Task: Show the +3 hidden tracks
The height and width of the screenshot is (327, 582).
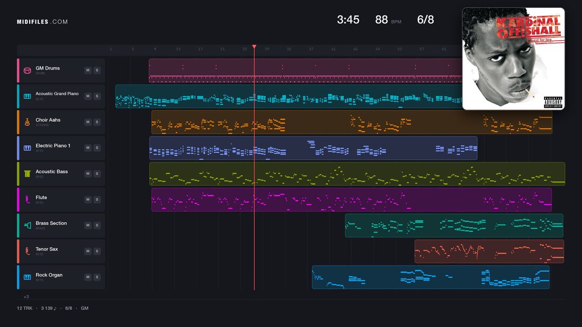Action: coord(26,296)
